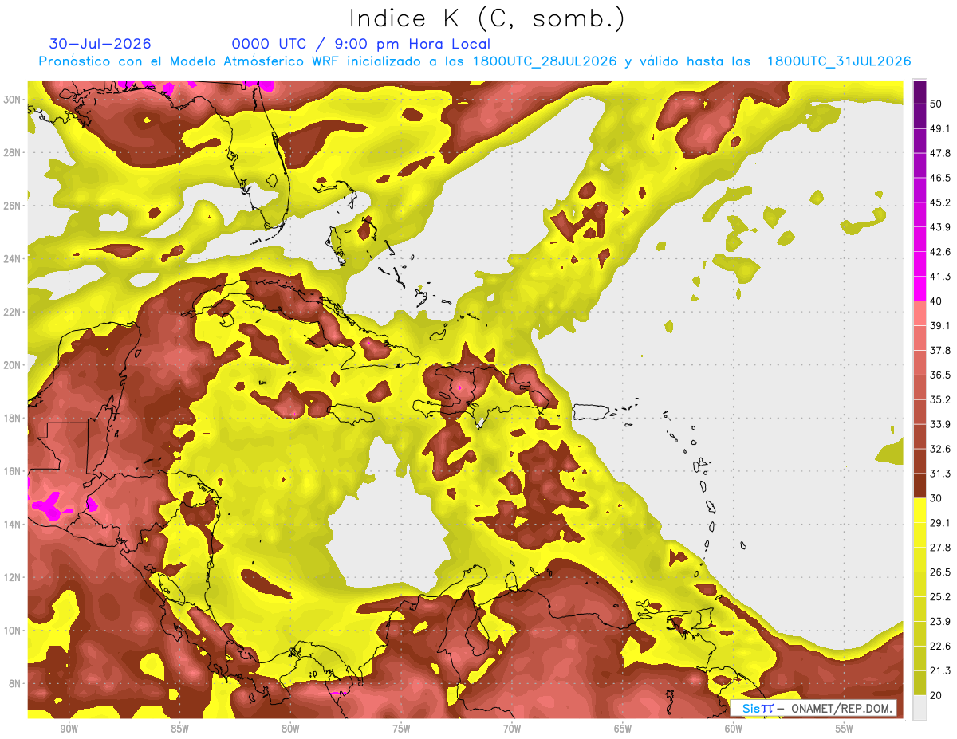Click the legend value 47.8
Viewport: 957px width, 739px height.
tap(940, 153)
